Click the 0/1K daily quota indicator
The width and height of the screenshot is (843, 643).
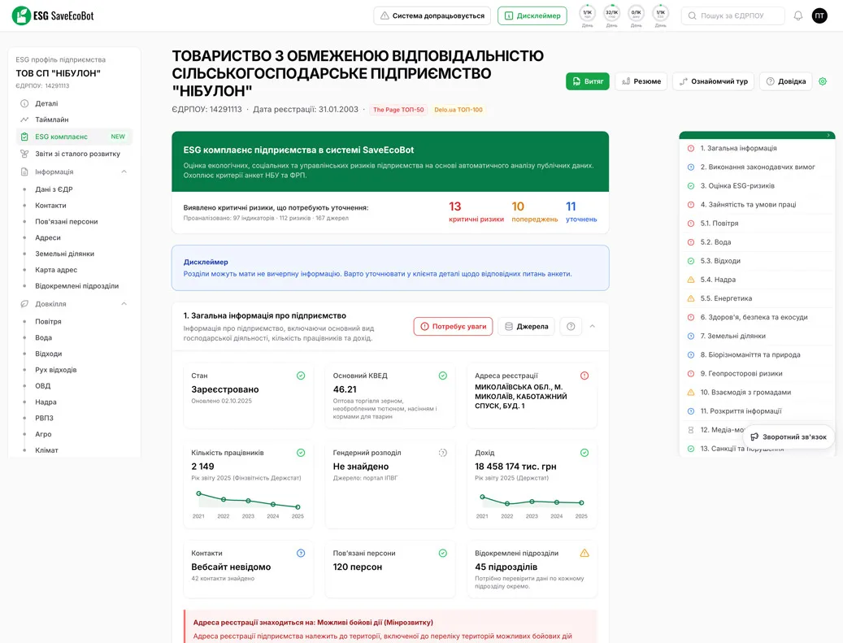pyautogui.click(x=636, y=15)
